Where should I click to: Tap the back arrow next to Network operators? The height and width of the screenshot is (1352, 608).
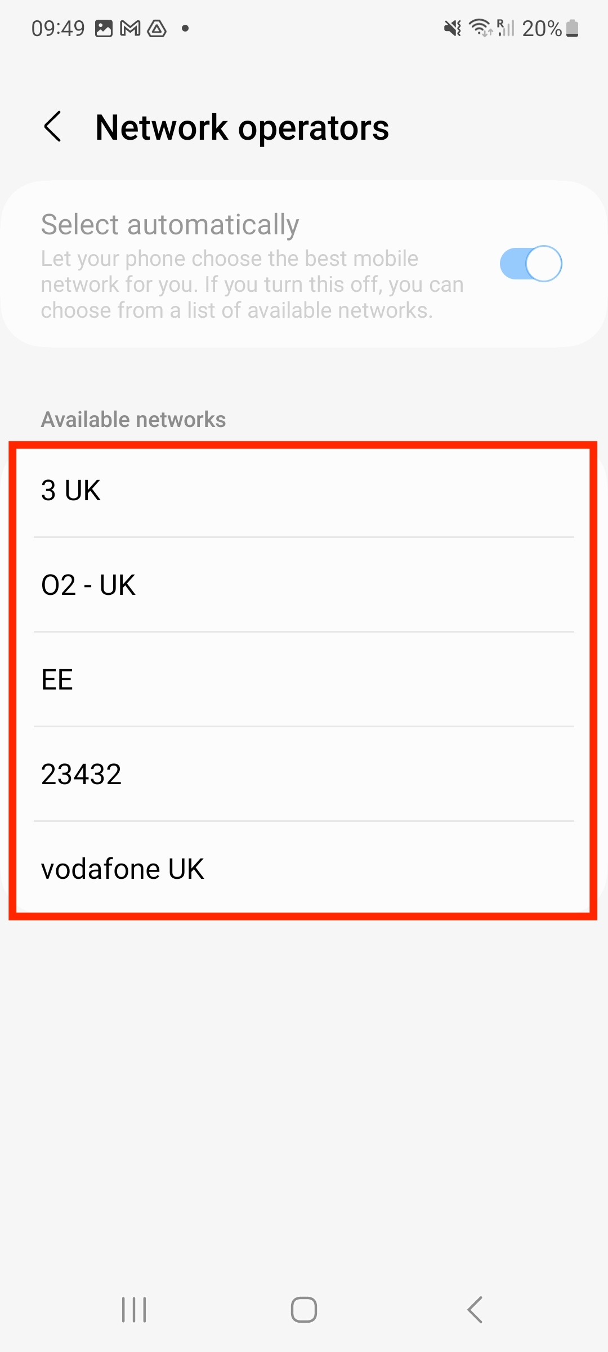point(53,126)
